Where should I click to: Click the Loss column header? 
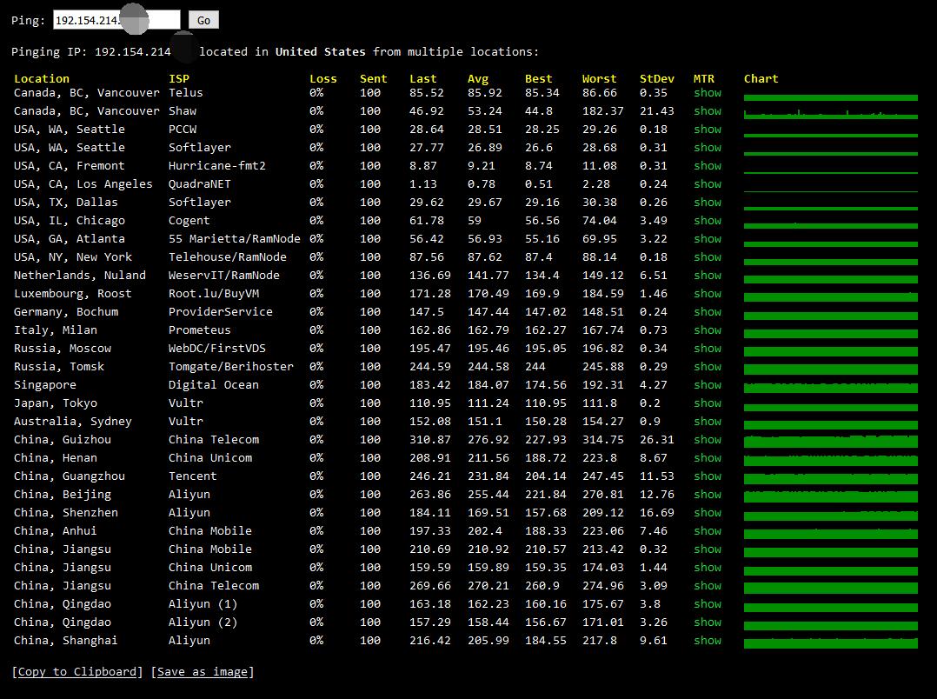click(x=323, y=78)
